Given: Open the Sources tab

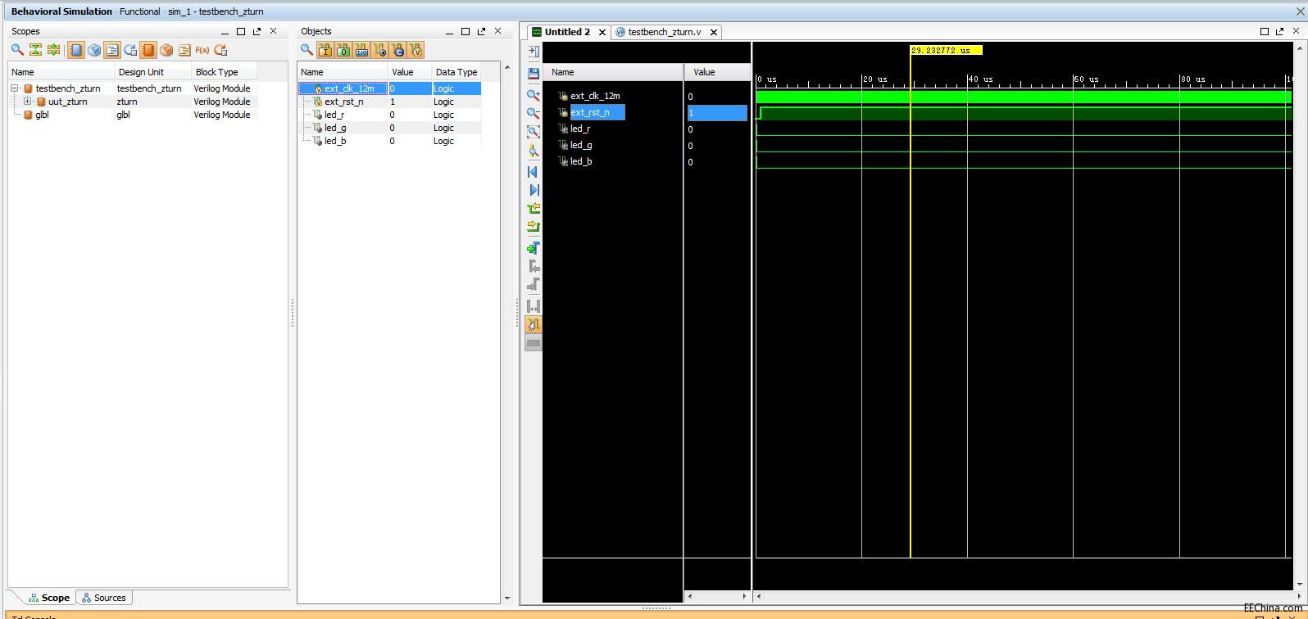Looking at the screenshot, I should click(104, 598).
